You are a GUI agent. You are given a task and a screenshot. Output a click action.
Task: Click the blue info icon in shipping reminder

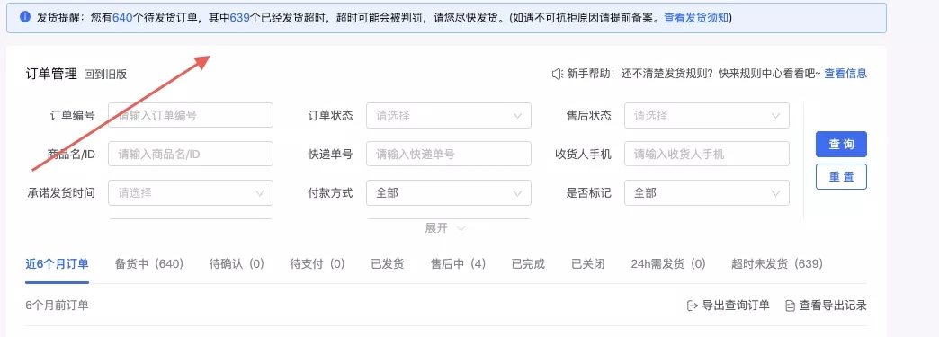tap(25, 17)
